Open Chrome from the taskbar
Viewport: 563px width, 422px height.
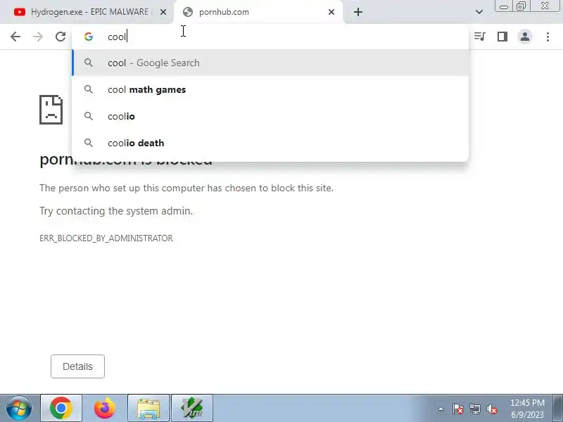pos(61,408)
